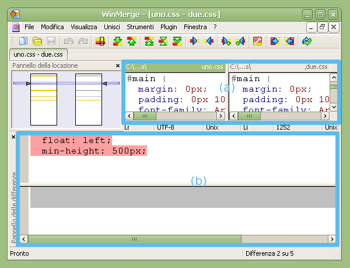Screen dimensions: 350x268
Task: Open the Modifica menu
Action: point(52,27)
